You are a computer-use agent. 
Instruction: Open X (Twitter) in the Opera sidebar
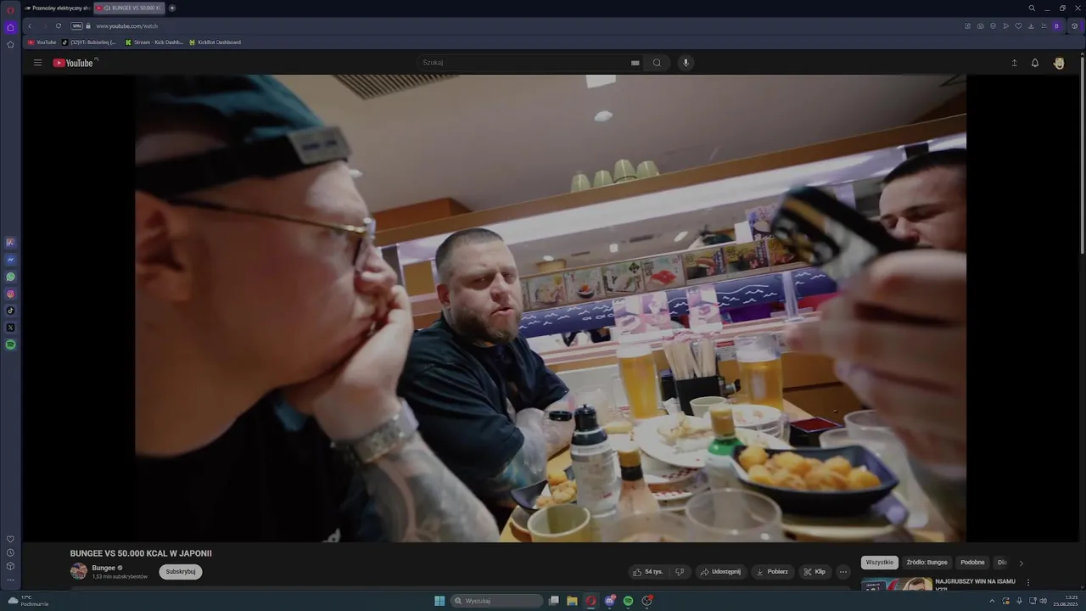[x=10, y=328]
